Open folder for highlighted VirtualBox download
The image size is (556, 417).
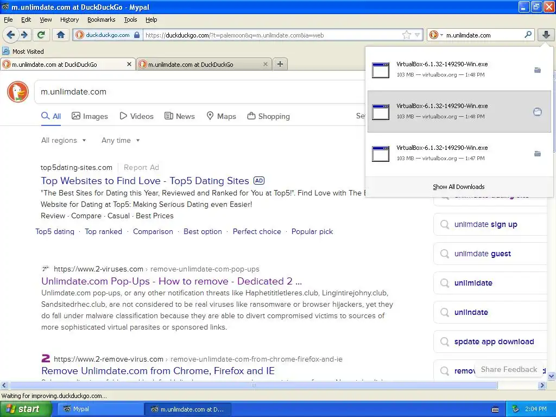click(538, 112)
